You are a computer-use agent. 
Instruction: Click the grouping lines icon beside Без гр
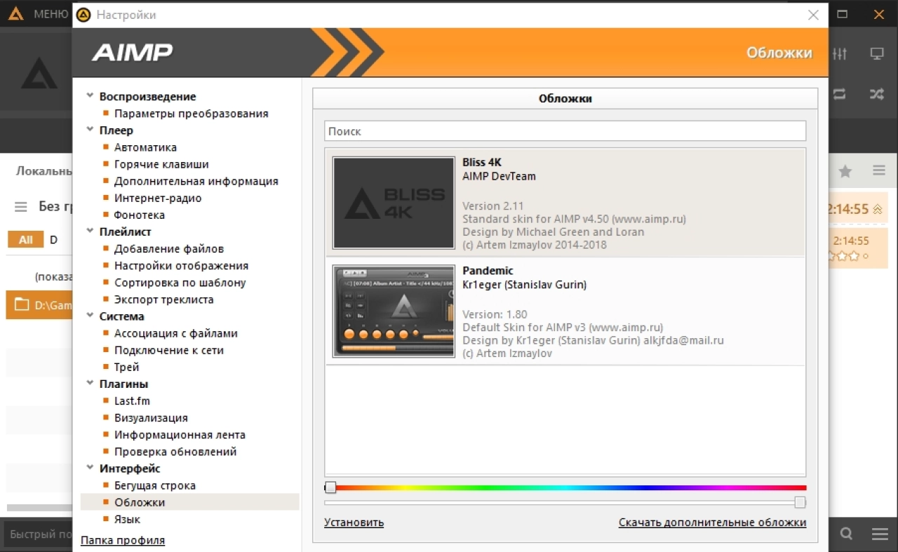tap(21, 207)
